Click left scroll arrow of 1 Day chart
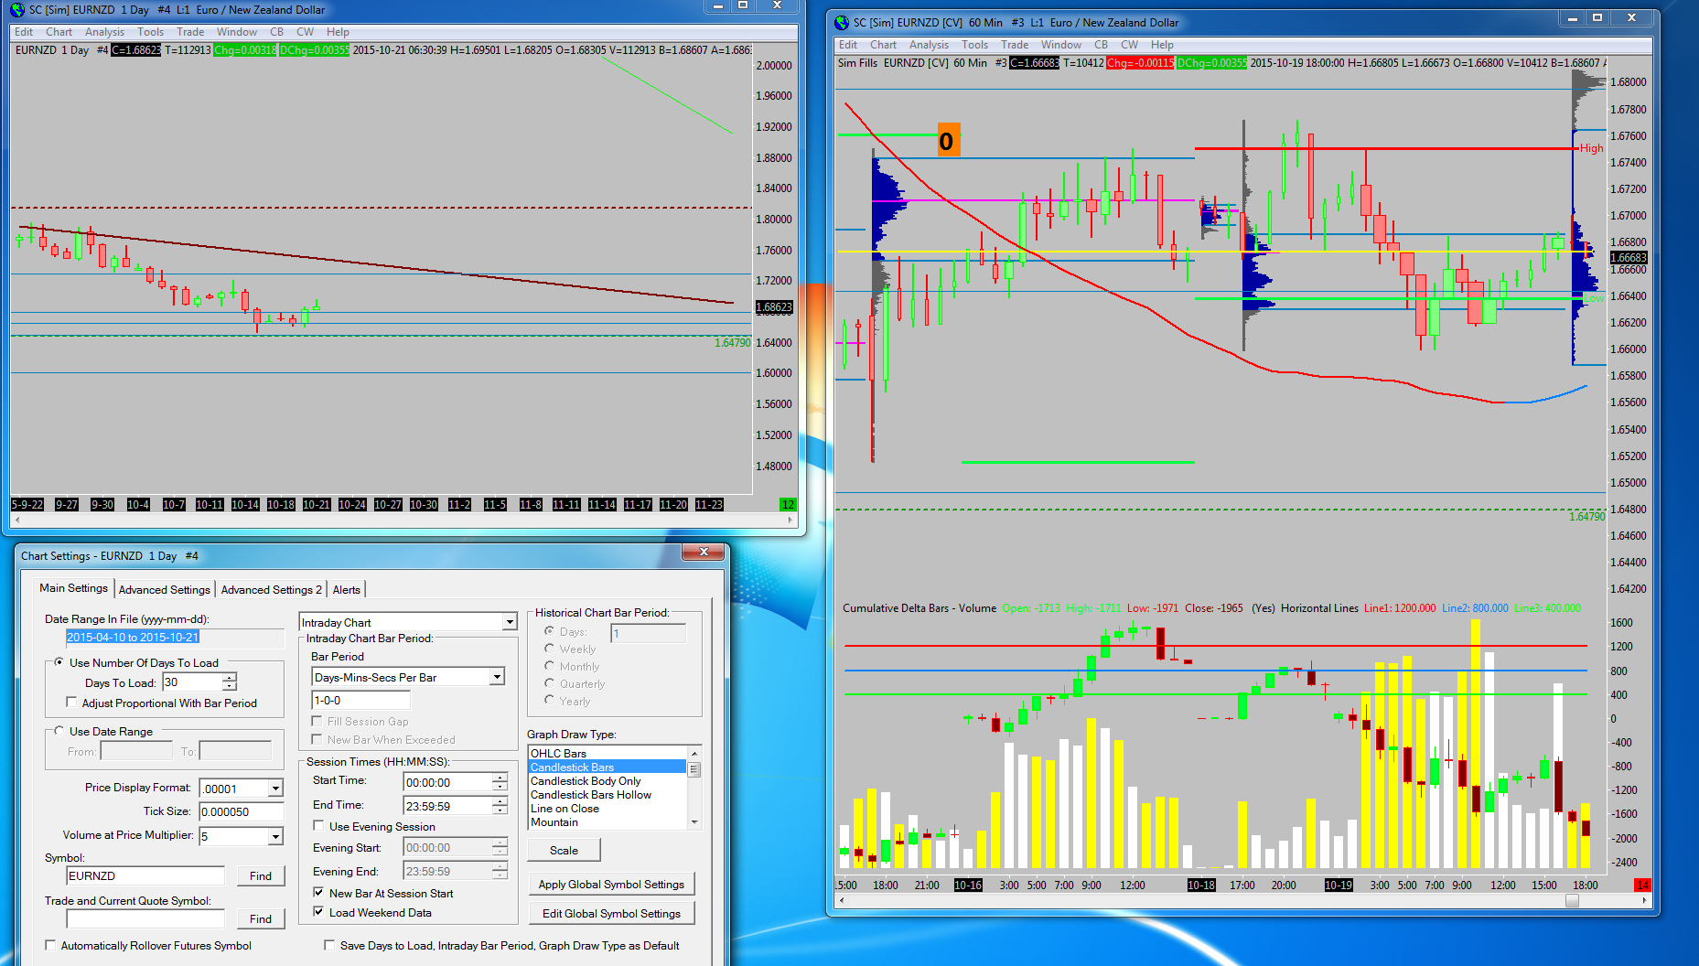The image size is (1699, 966). (x=16, y=520)
